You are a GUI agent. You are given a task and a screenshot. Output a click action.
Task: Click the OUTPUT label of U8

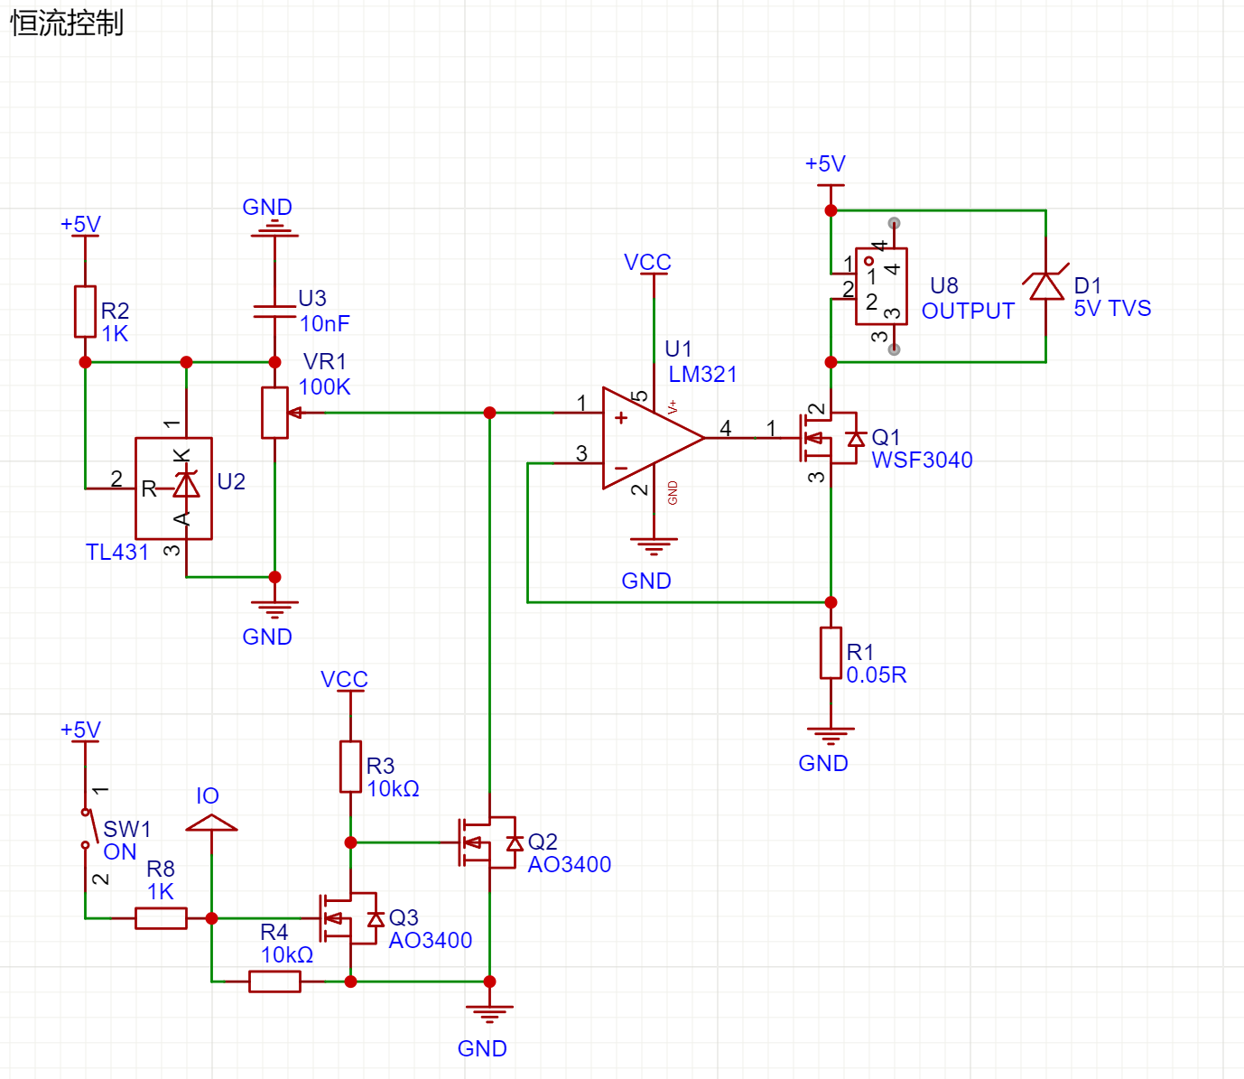pyautogui.click(x=968, y=312)
